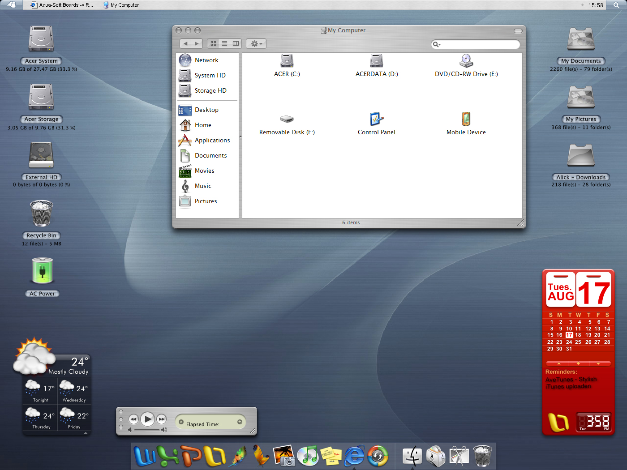Click the repeat arrow icon in player display
Image resolution: width=627 pixels, height=470 pixels.
(x=240, y=422)
